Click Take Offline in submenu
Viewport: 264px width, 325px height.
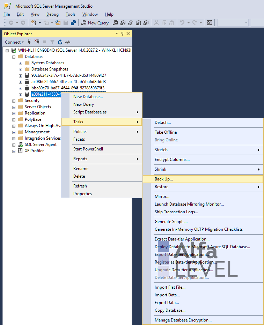203,132
